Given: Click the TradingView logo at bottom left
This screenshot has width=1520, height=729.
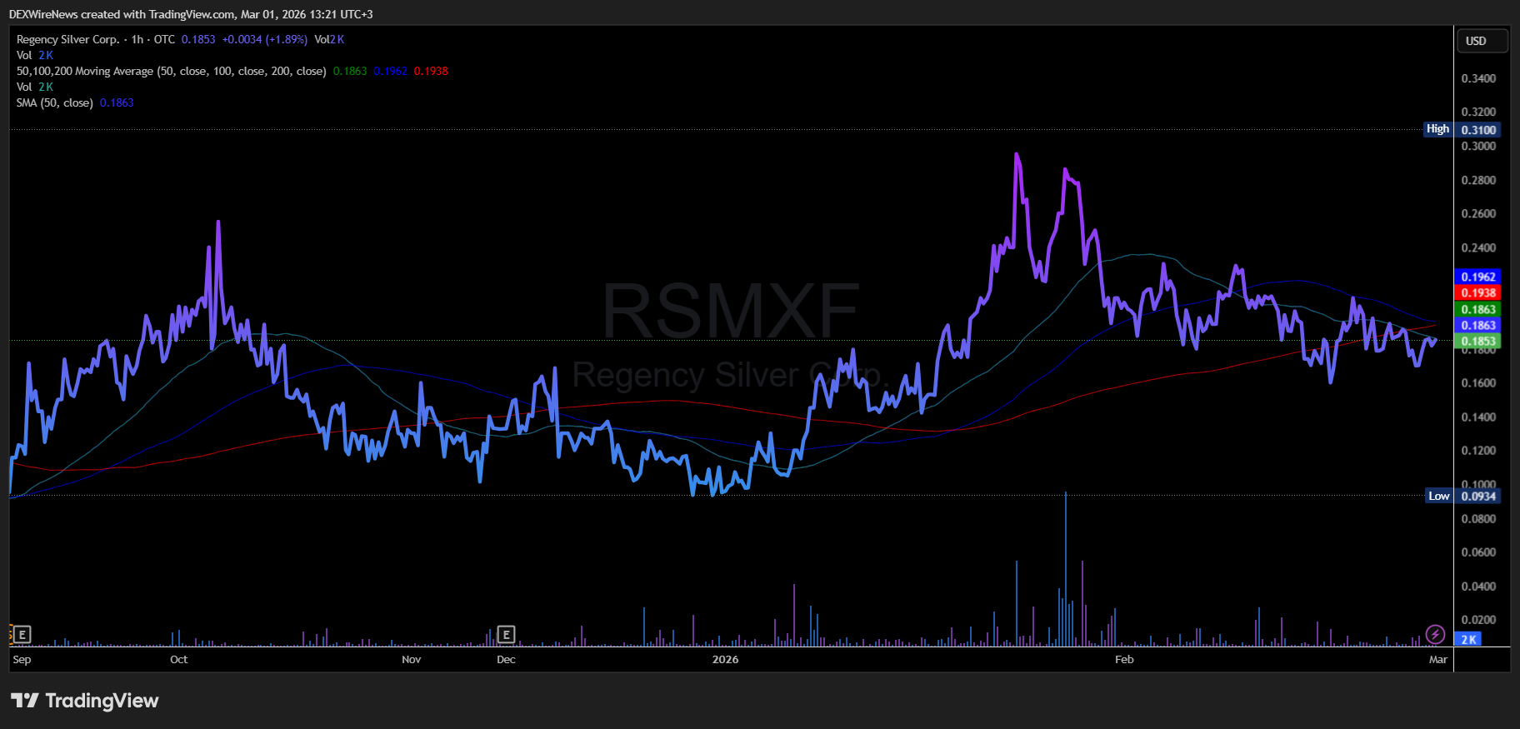Looking at the screenshot, I should click(84, 701).
